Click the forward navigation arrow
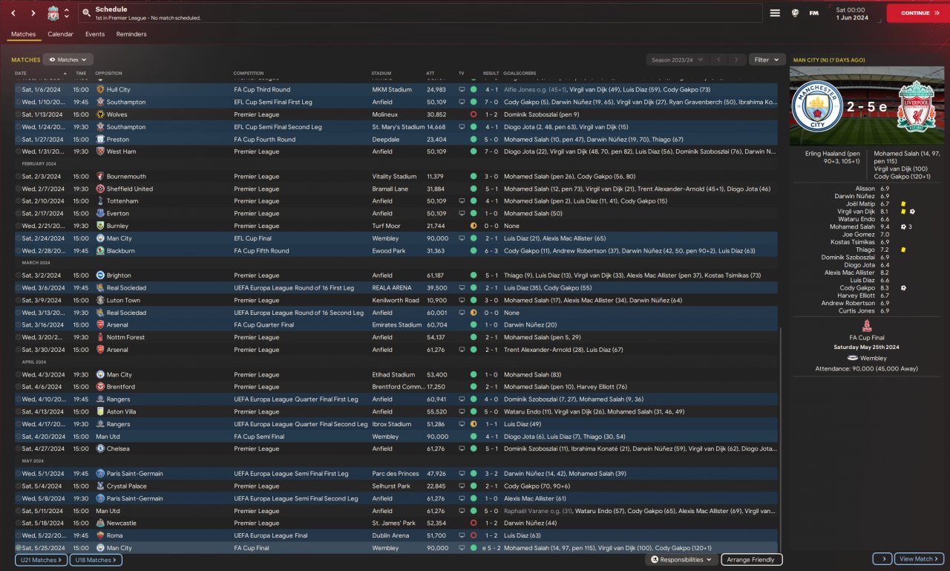Image resolution: width=950 pixels, height=571 pixels. (x=33, y=13)
